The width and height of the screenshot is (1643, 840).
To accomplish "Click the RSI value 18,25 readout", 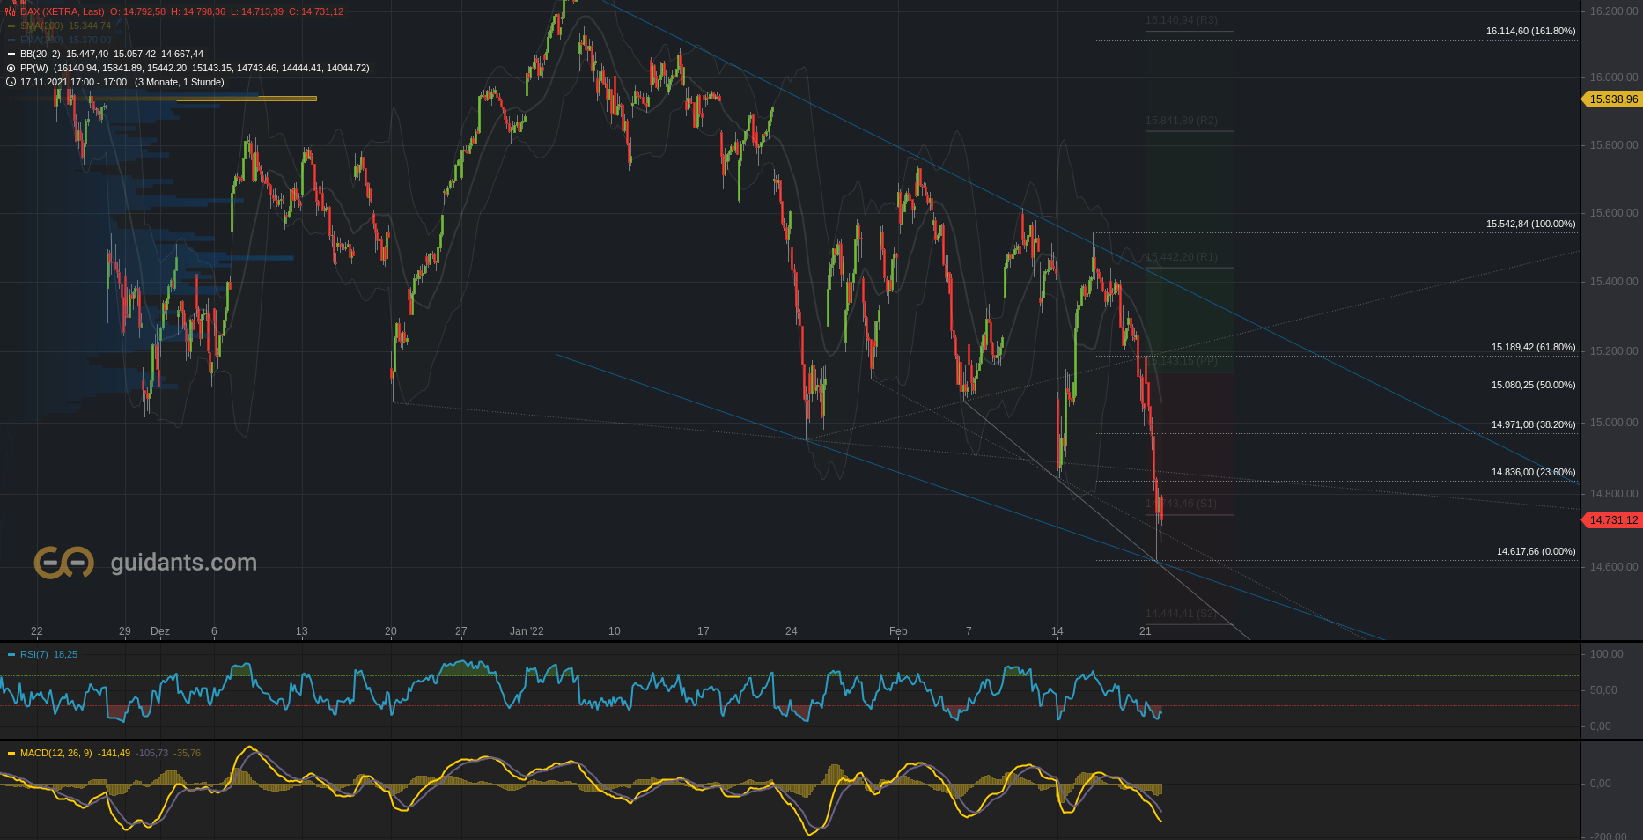I will point(65,654).
